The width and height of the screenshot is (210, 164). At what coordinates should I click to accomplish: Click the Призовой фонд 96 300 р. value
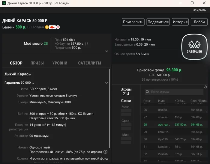(174, 70)
